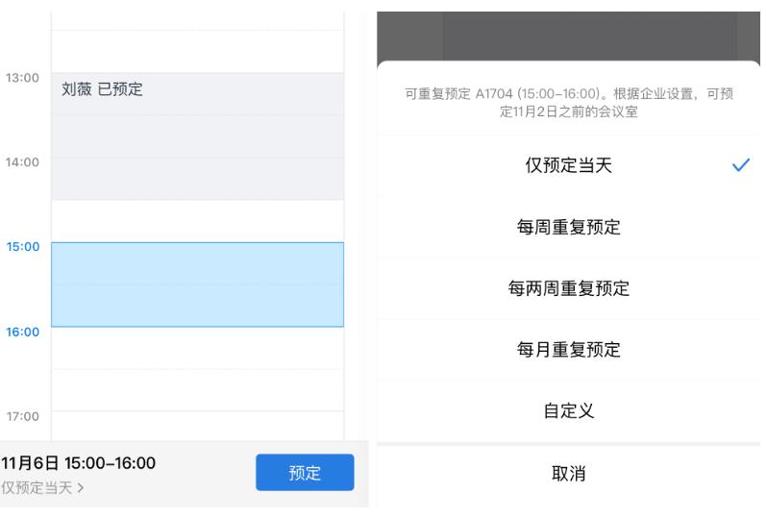Click the blue 预定 button

305,473
